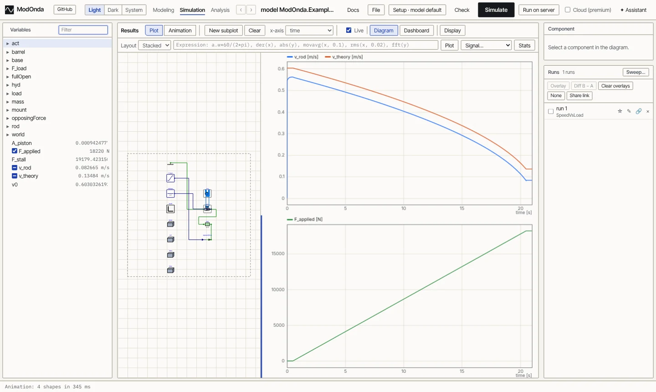The width and height of the screenshot is (656, 392).
Task: Focus the Expression input field
Action: coord(306,45)
